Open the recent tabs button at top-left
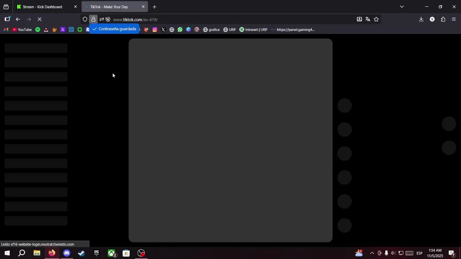 (x=6, y=7)
